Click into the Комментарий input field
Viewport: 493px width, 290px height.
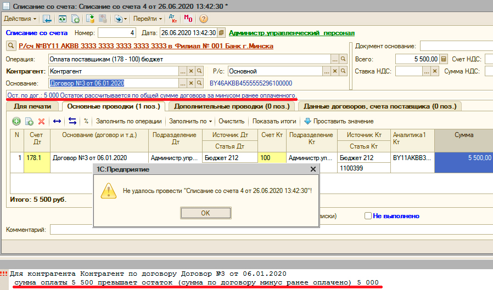point(269,229)
